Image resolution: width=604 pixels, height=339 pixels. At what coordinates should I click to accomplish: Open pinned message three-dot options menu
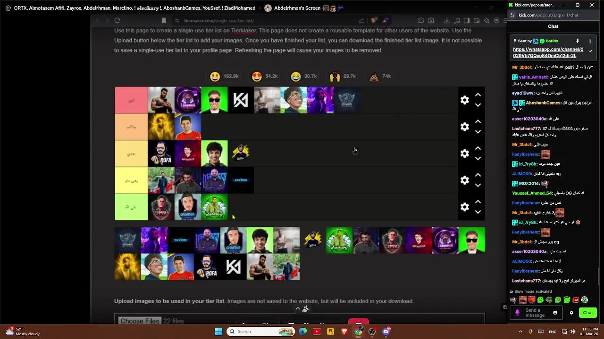pos(590,41)
